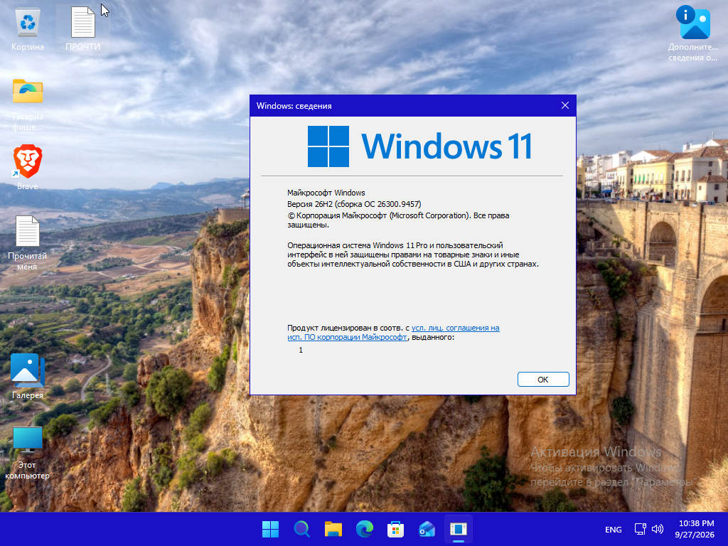Switch ENG input language indicator
Image resolution: width=728 pixels, height=546 pixels.
pyautogui.click(x=614, y=529)
